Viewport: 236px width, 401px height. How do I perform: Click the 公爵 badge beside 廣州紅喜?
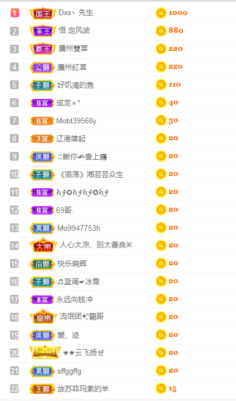click(x=42, y=68)
